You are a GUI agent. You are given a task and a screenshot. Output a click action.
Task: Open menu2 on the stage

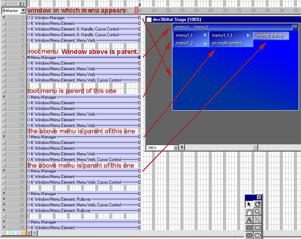click(x=201, y=28)
